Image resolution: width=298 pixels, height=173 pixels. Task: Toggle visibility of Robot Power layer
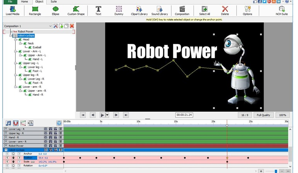click(x=46, y=146)
